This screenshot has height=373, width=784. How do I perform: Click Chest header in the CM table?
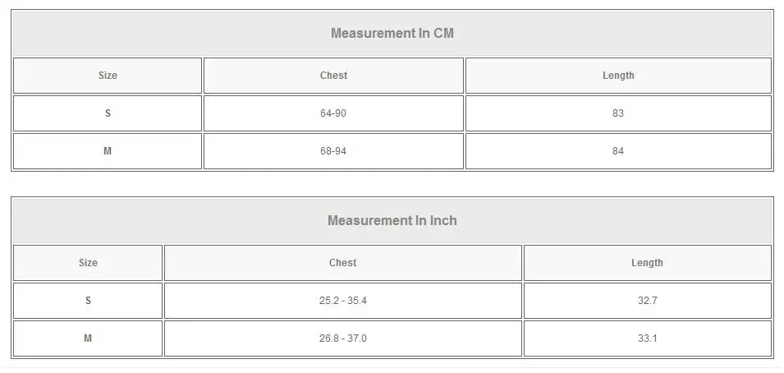[x=333, y=76]
